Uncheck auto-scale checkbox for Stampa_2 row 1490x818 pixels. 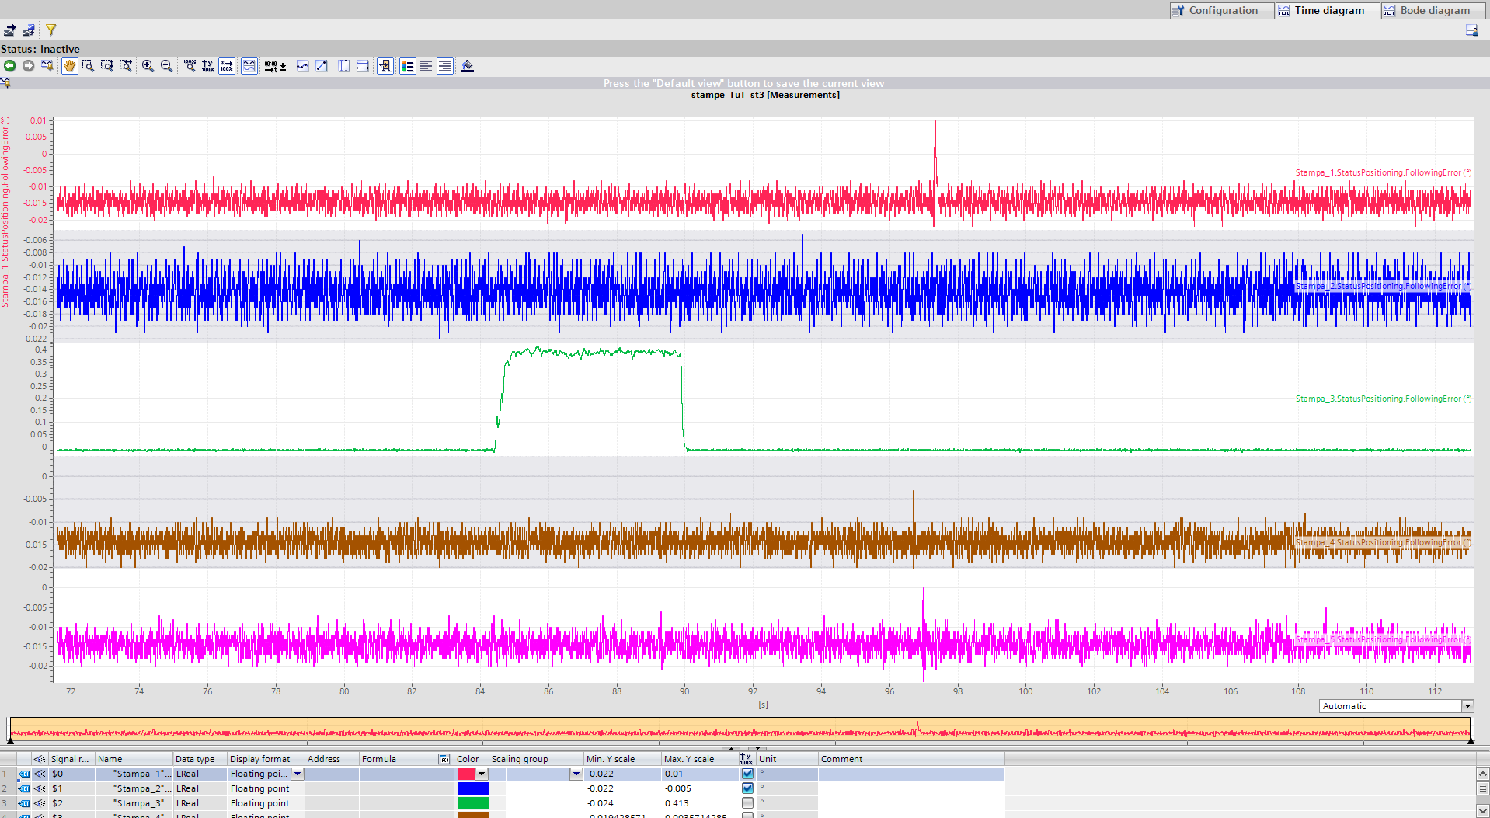point(747,788)
